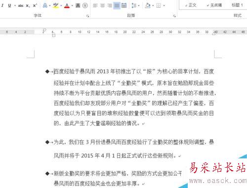Open the borders dropdown arrow
The image size is (247, 188).
(164, 6)
